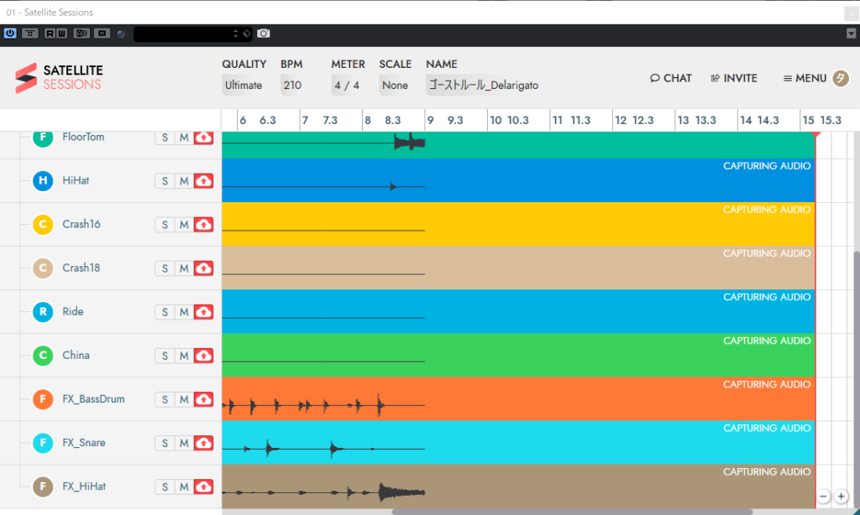This screenshot has width=860, height=515.
Task: Mute the Crash18 track
Action: (x=184, y=268)
